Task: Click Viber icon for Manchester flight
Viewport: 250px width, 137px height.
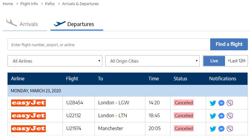Action: pos(230,129)
